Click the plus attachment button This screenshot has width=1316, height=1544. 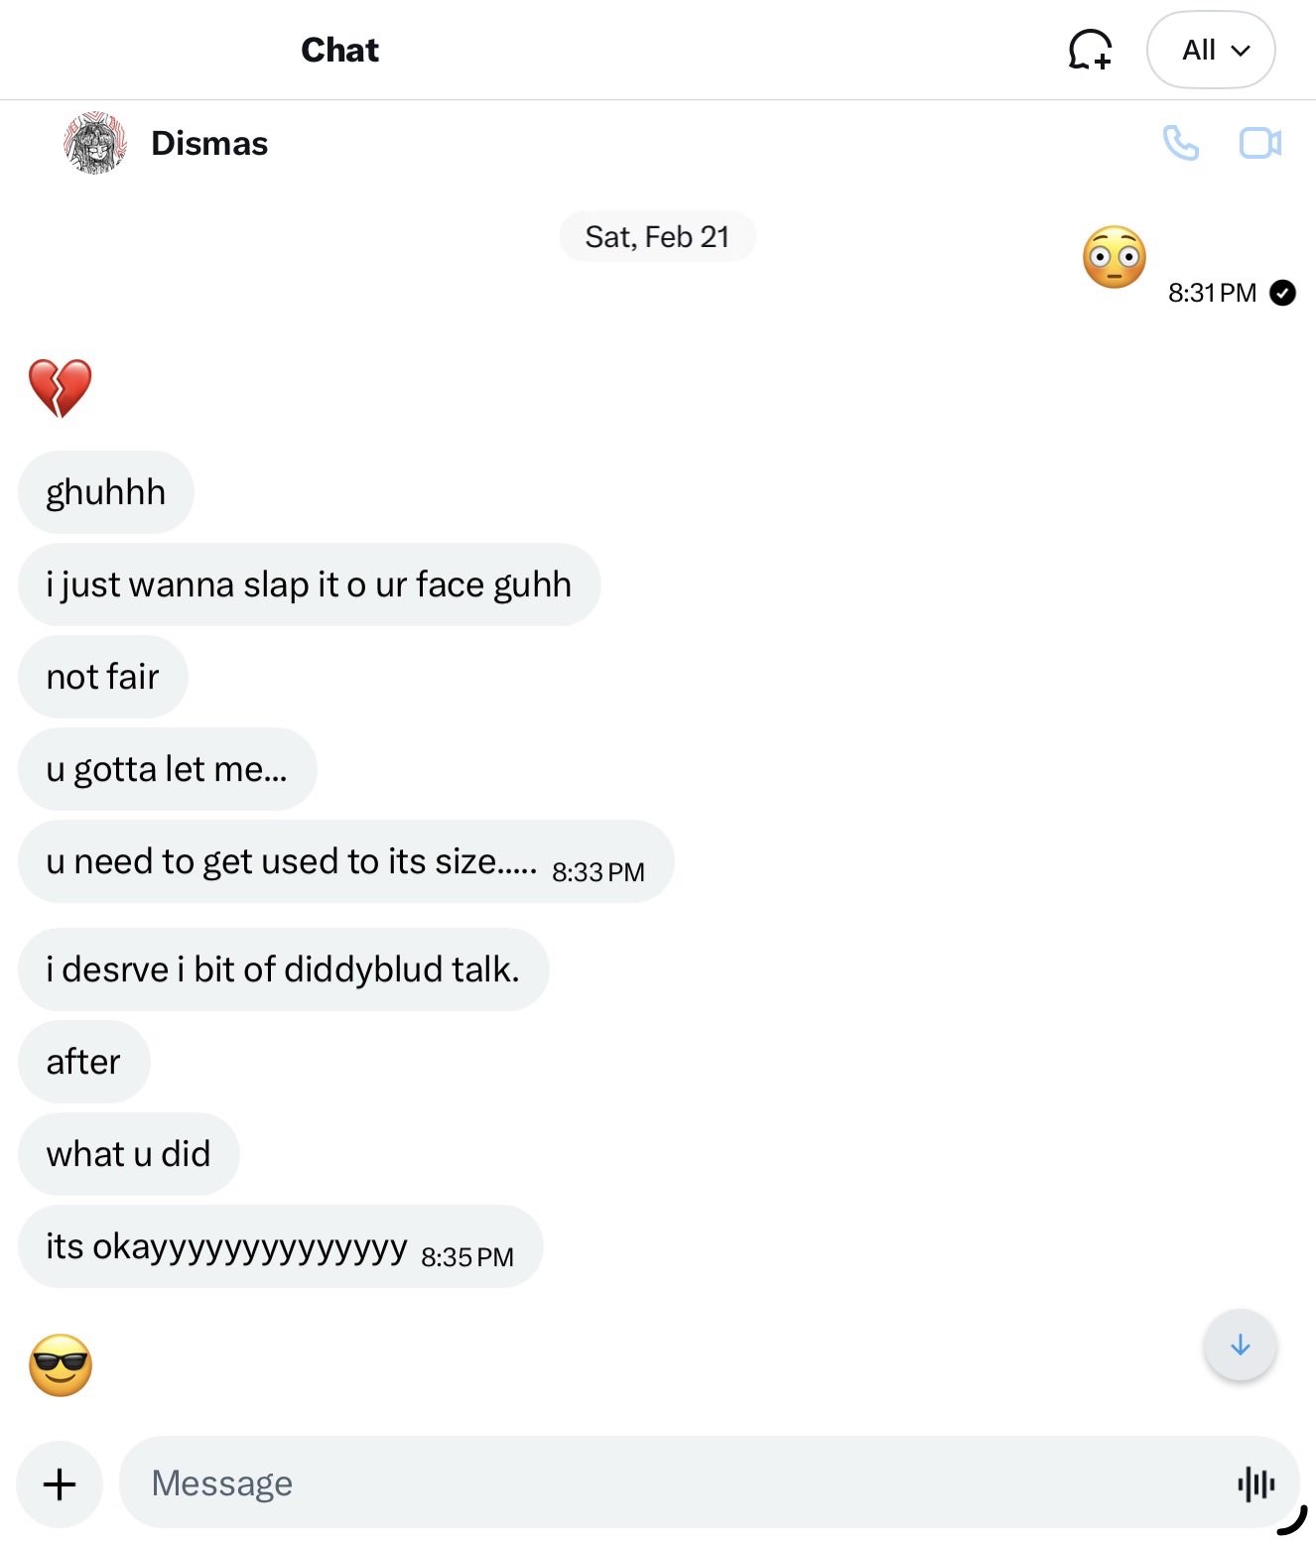tap(60, 1483)
